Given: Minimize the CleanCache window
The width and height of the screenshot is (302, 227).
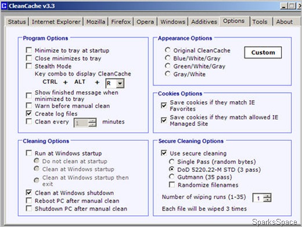Looking at the screenshot, I should (283, 6).
